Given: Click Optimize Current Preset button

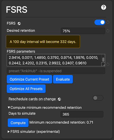Looking at the screenshot, I should pyautogui.click(x=29, y=79).
